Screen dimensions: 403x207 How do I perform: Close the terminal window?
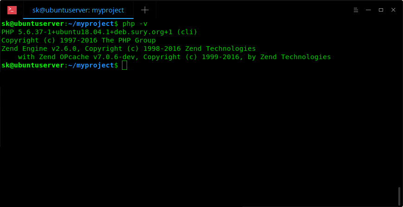[393, 10]
